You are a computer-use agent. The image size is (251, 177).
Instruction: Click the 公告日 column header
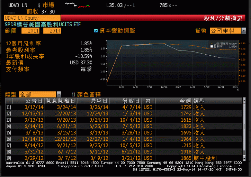point(28,101)
